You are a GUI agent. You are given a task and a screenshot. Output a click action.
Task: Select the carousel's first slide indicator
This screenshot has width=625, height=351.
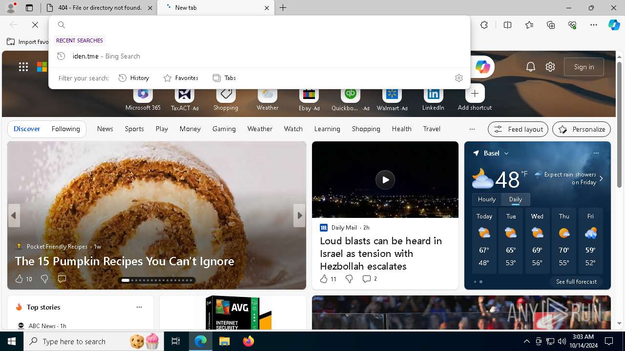(125, 280)
